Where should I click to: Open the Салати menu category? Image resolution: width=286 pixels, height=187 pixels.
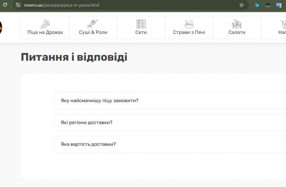coord(237,27)
